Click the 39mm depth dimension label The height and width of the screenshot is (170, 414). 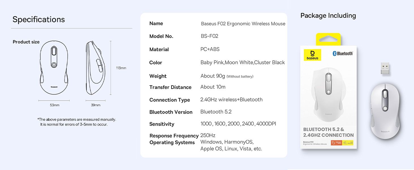click(x=96, y=105)
